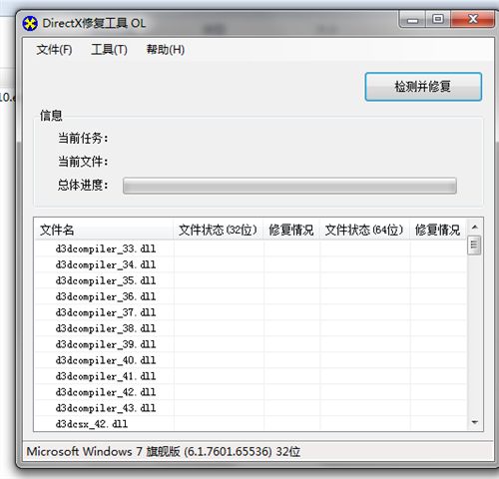Click the Microsoft Windows 7 status bar text

tap(164, 452)
